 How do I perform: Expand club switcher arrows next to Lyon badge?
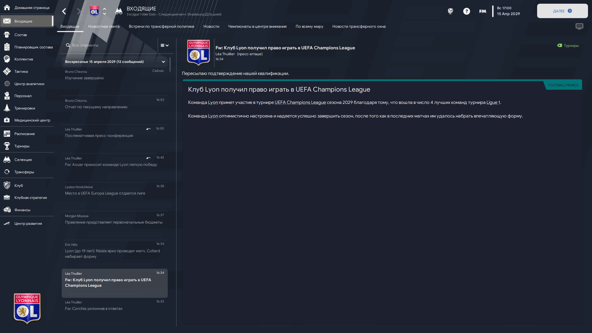[x=105, y=11]
